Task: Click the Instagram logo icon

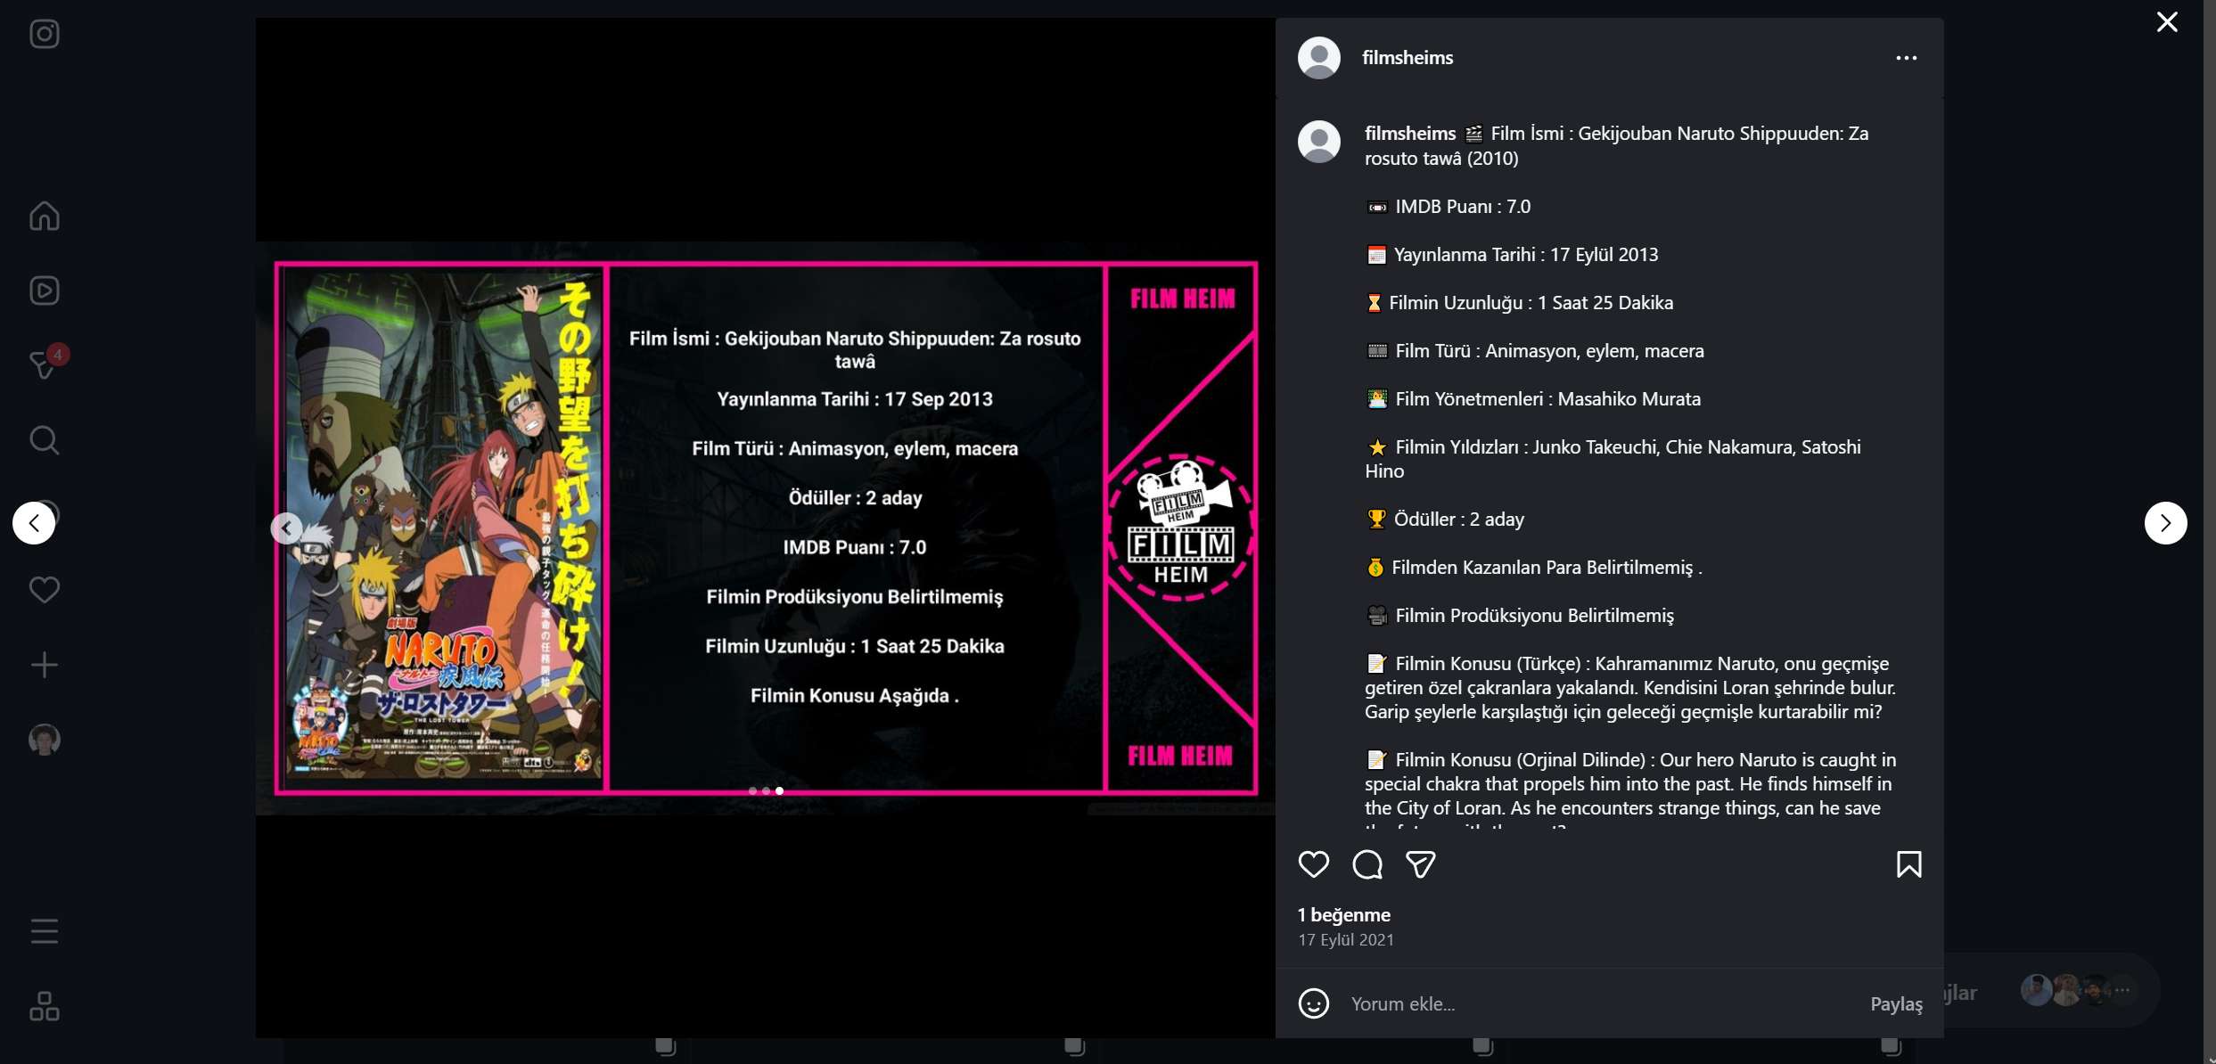Action: 44,34
